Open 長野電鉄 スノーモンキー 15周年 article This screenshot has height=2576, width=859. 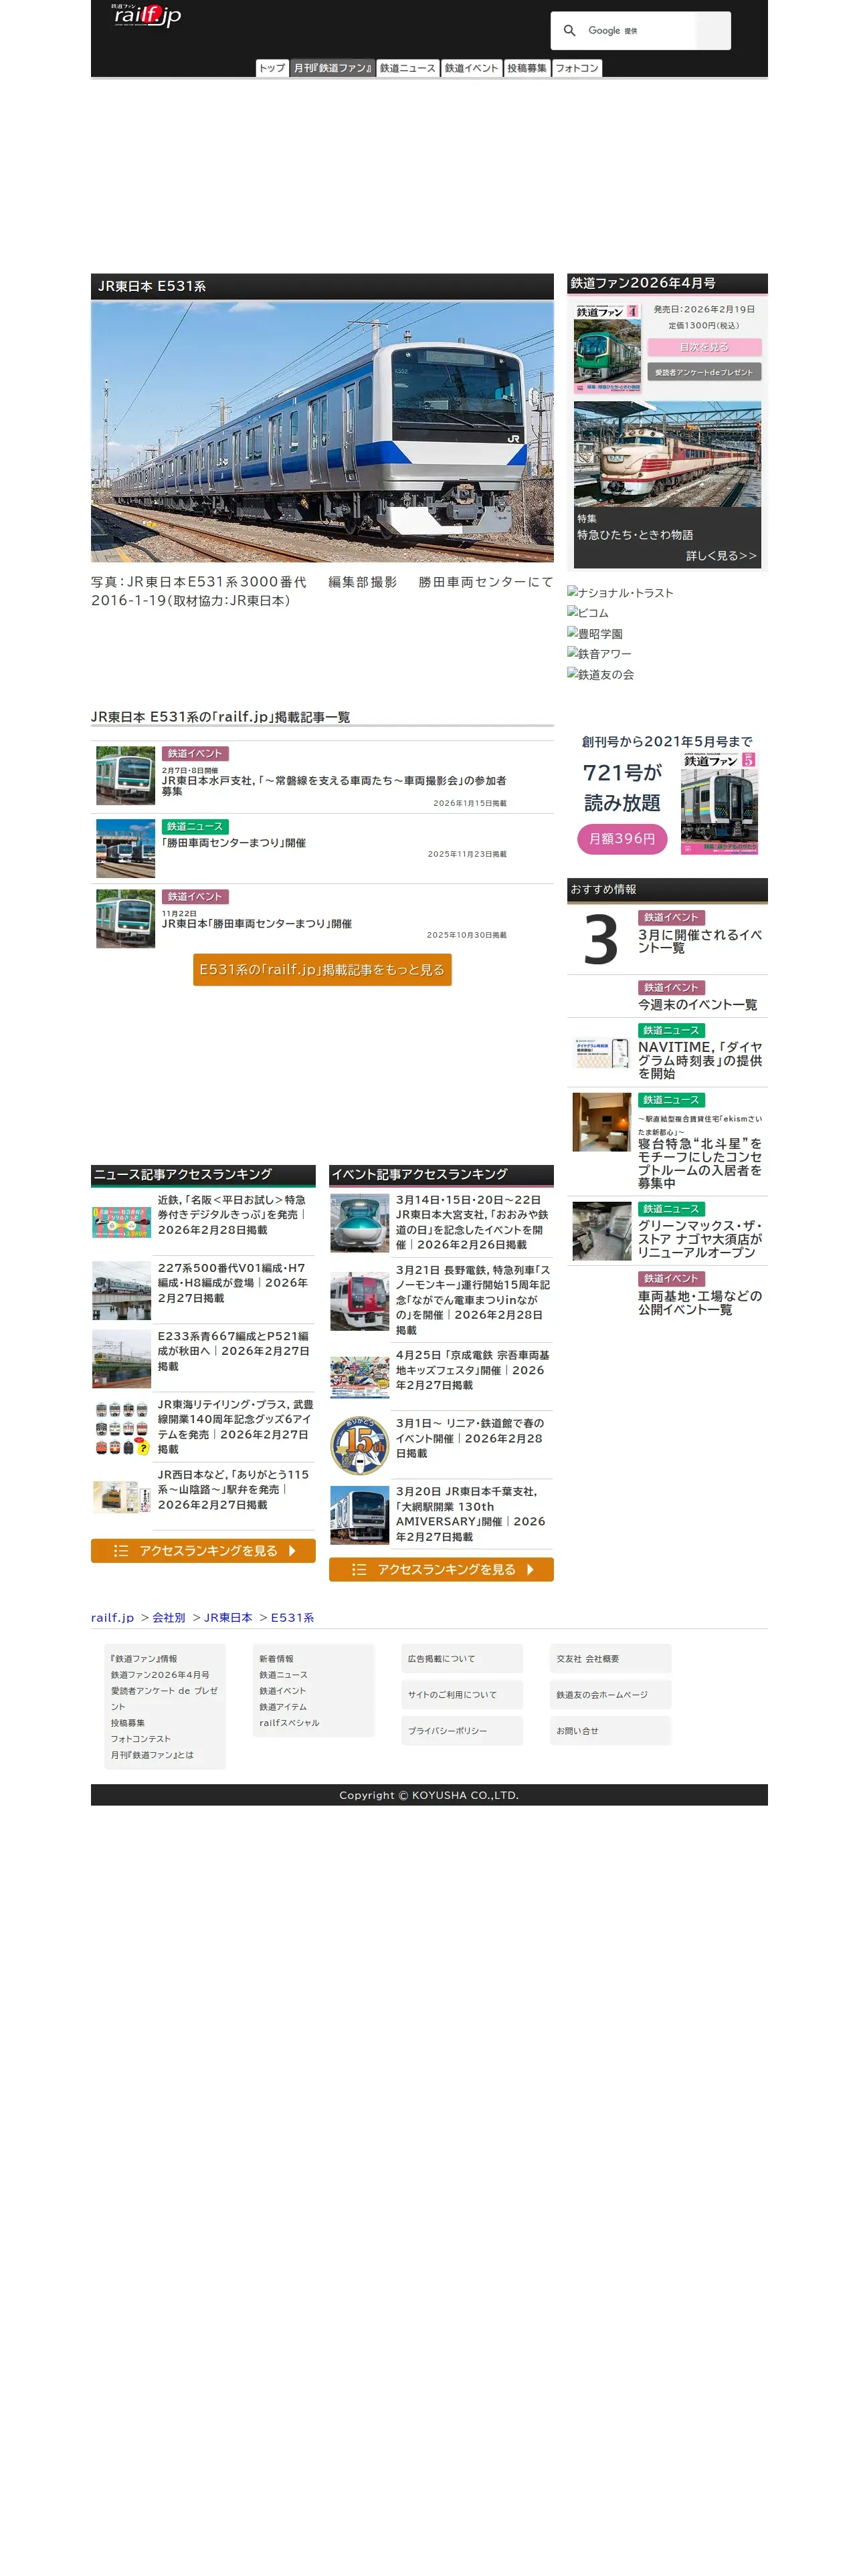pos(472,1300)
